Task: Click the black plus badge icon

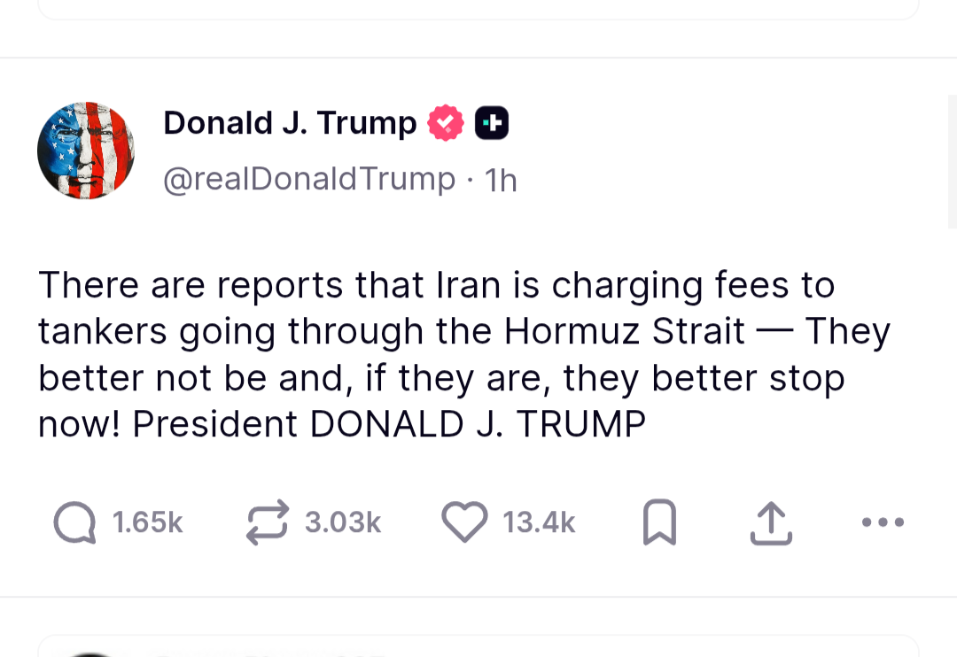Action: [492, 123]
